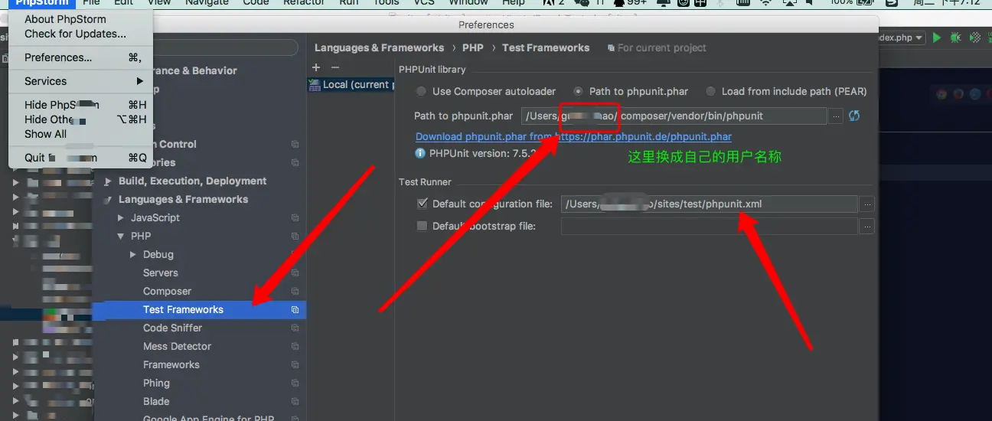Click the info icon beside PHPUnit version
Screen dimensions: 992x421
click(x=419, y=153)
